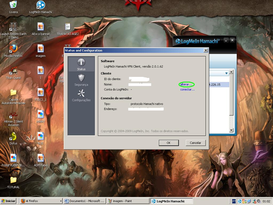Screen dimensions: 273x205
Task: Select the Configurações sidebar icon
Action: coord(81,95)
